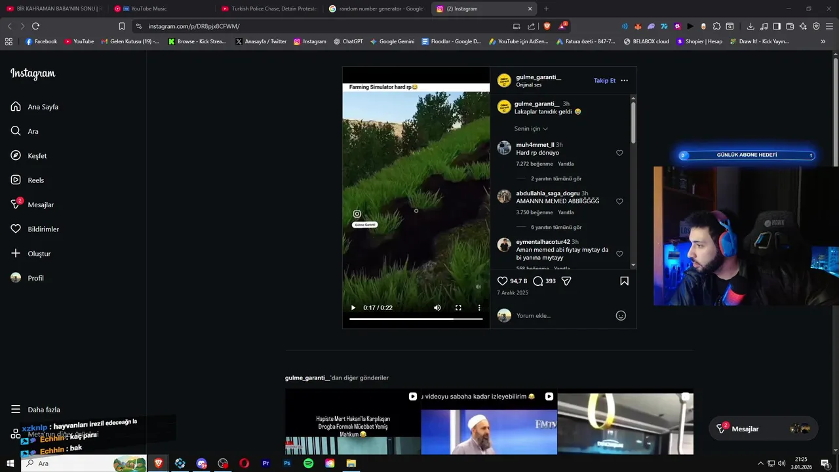Expand Daha fazla menu in sidebar
Image resolution: width=839 pixels, height=472 pixels.
[35, 410]
